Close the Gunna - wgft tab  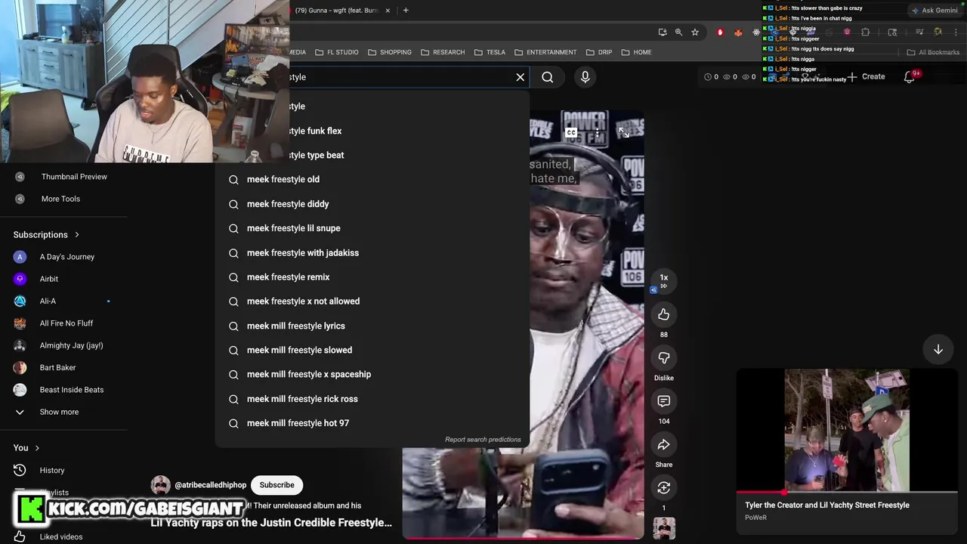click(388, 11)
